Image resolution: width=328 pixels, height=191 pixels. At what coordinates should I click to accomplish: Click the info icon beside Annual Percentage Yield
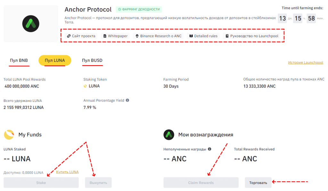click(127, 100)
